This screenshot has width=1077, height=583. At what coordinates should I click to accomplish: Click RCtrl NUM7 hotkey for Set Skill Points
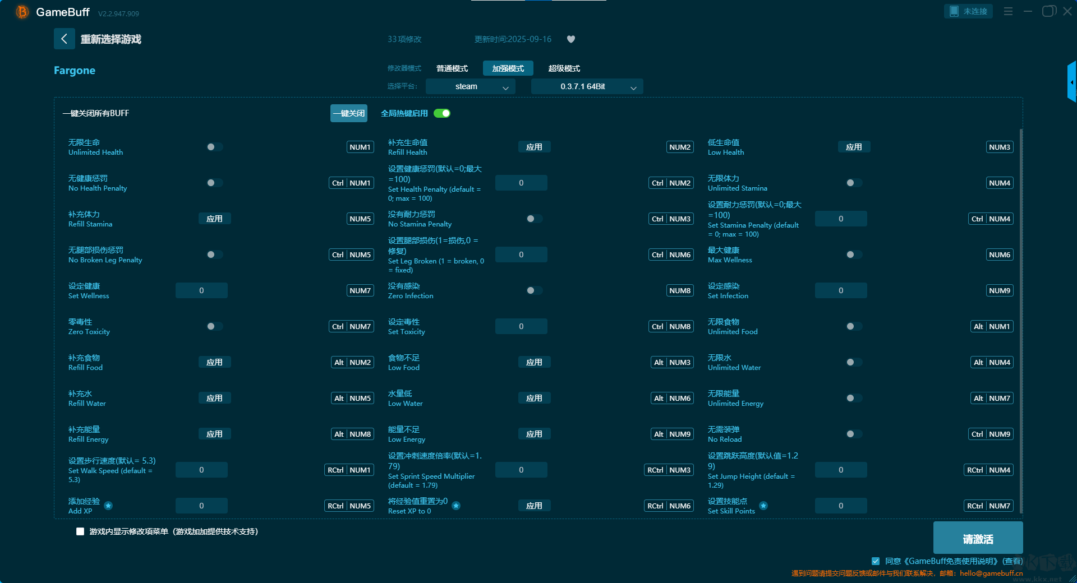tap(988, 506)
